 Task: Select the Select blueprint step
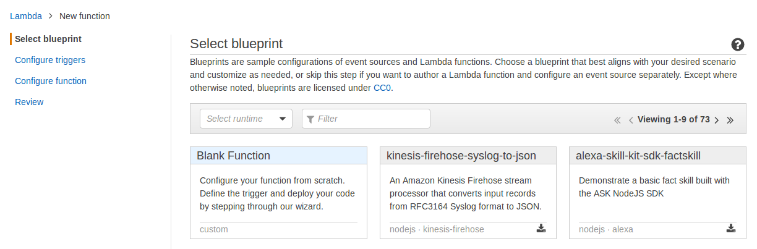[x=48, y=39]
